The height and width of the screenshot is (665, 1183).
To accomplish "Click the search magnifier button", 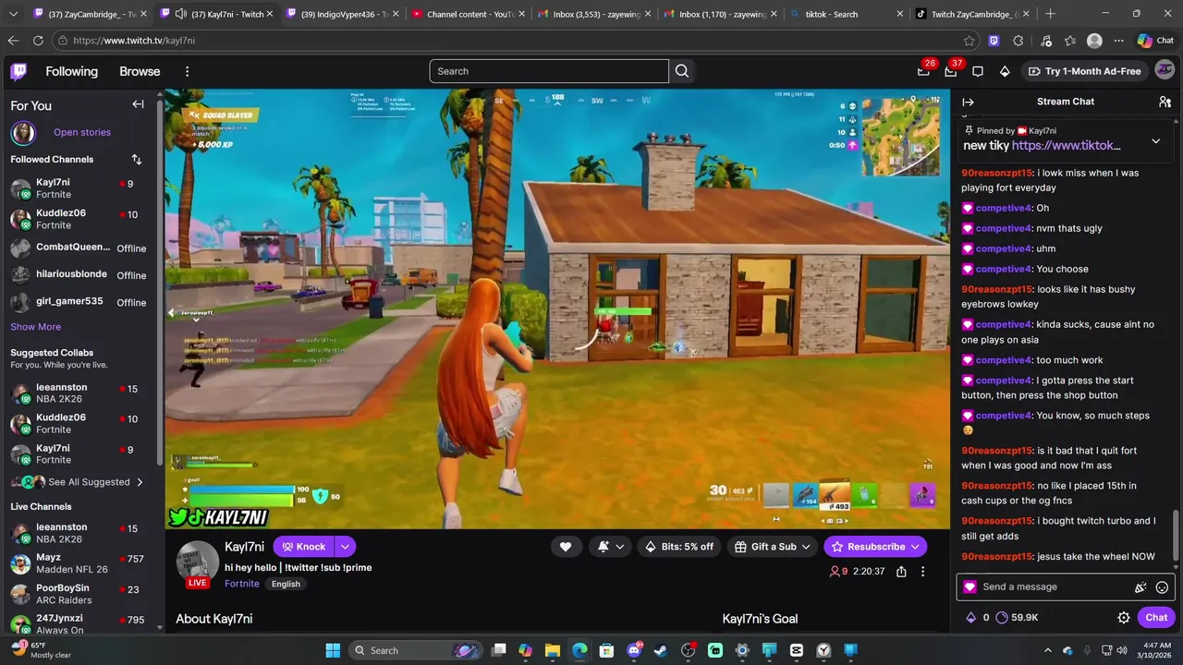I will coord(682,71).
